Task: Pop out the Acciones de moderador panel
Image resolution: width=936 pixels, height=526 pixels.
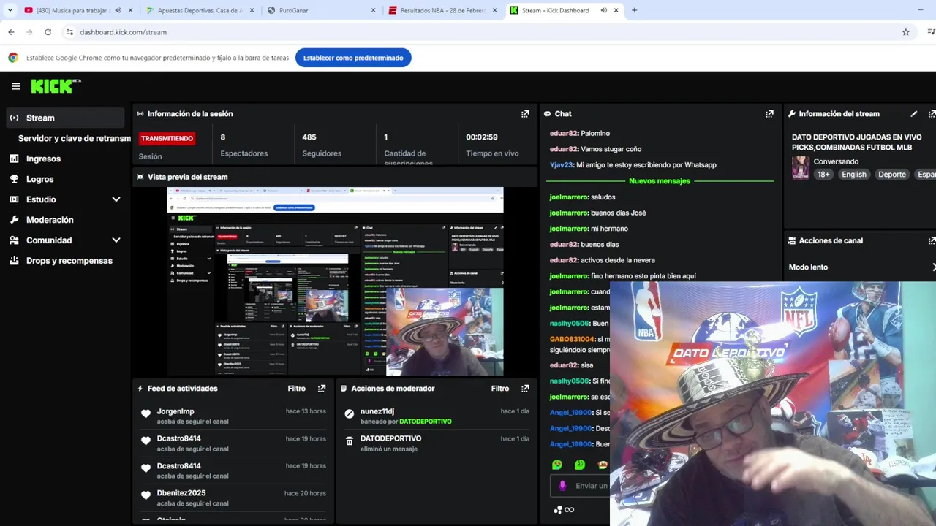Action: (525, 389)
